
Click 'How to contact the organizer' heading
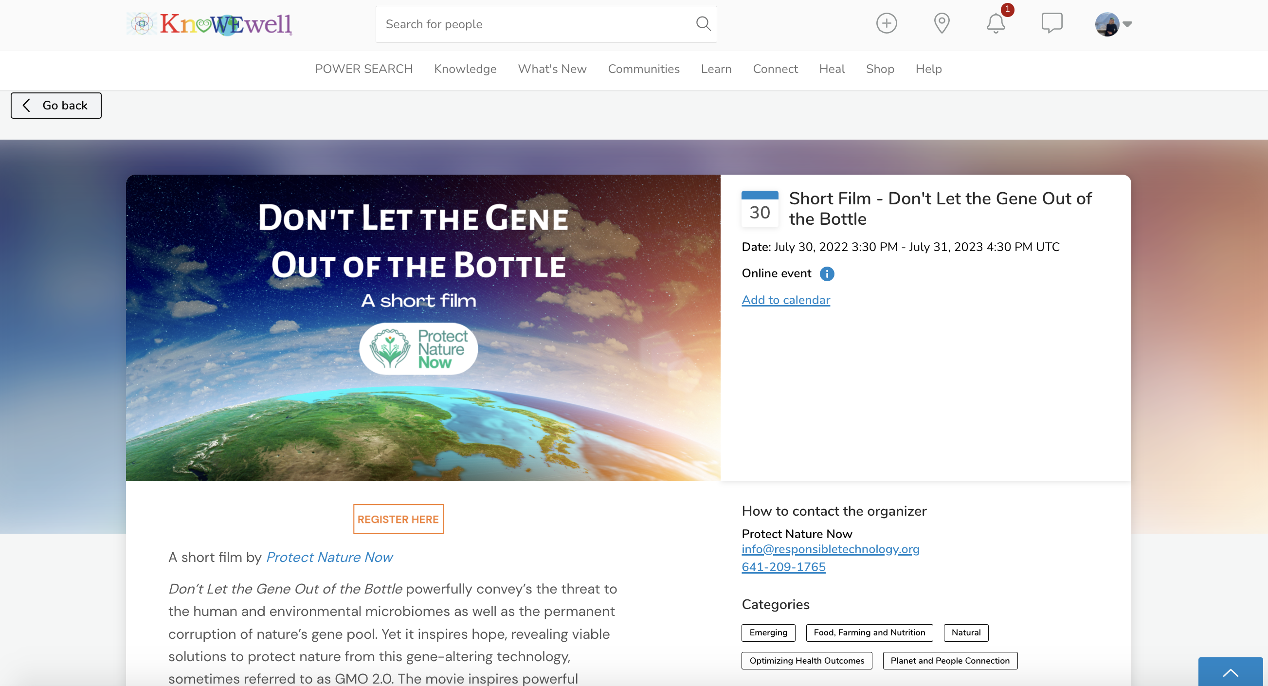click(834, 511)
